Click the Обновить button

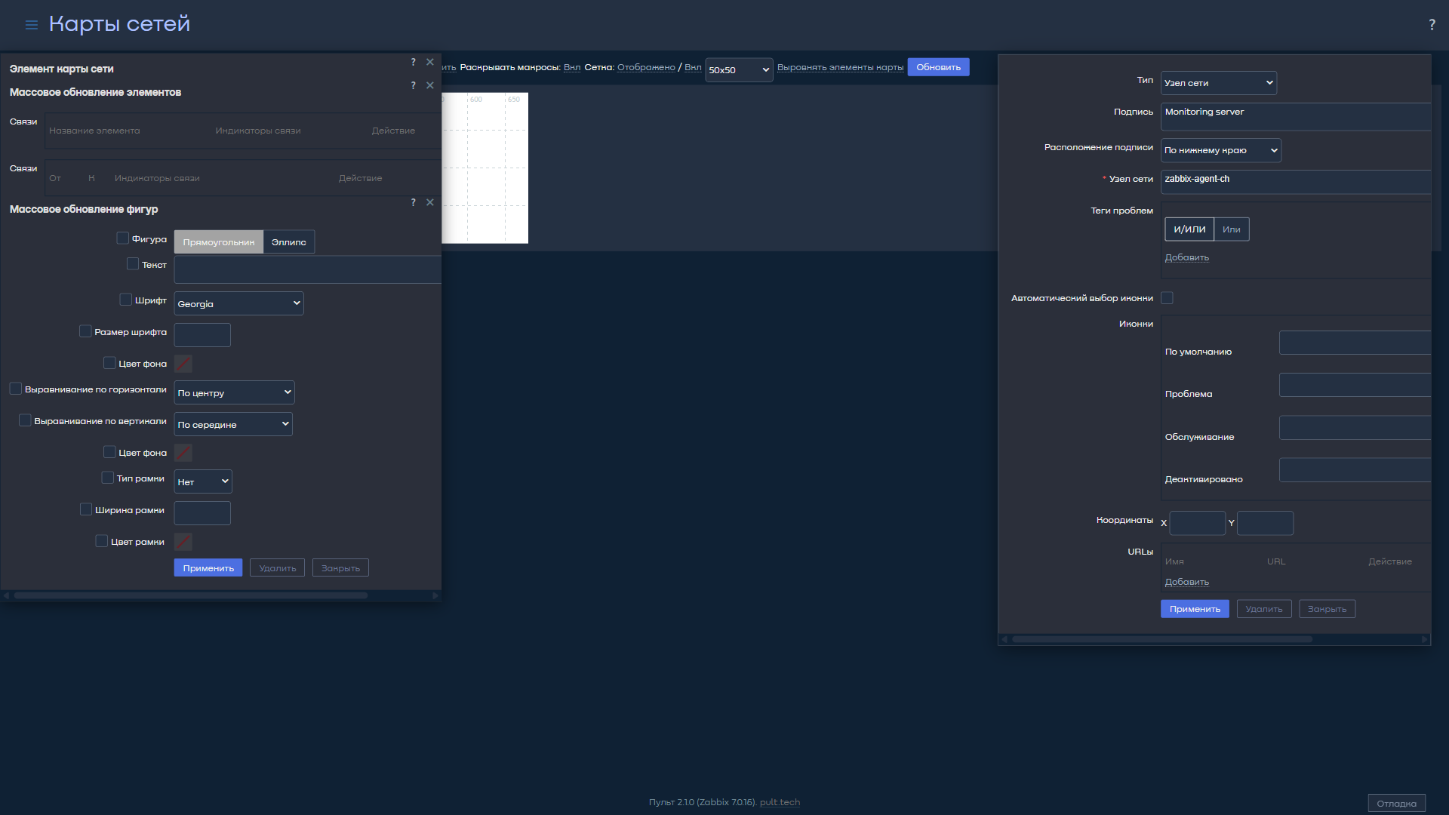[x=938, y=67]
